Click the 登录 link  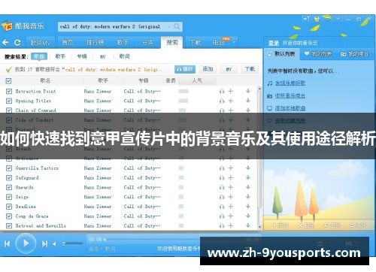pyautogui.click(x=274, y=43)
